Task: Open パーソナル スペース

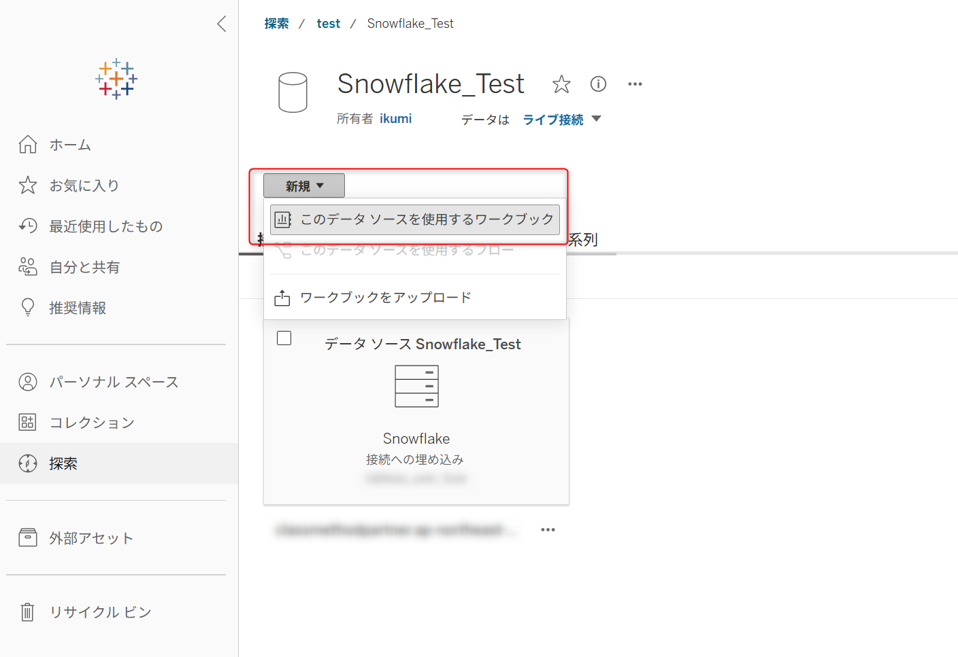Action: (x=119, y=382)
